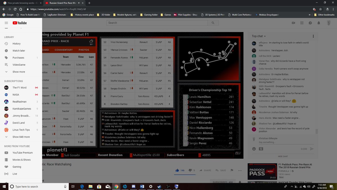Open the Gaming folder bookmark
The image size is (337, 190).
click(x=149, y=15)
